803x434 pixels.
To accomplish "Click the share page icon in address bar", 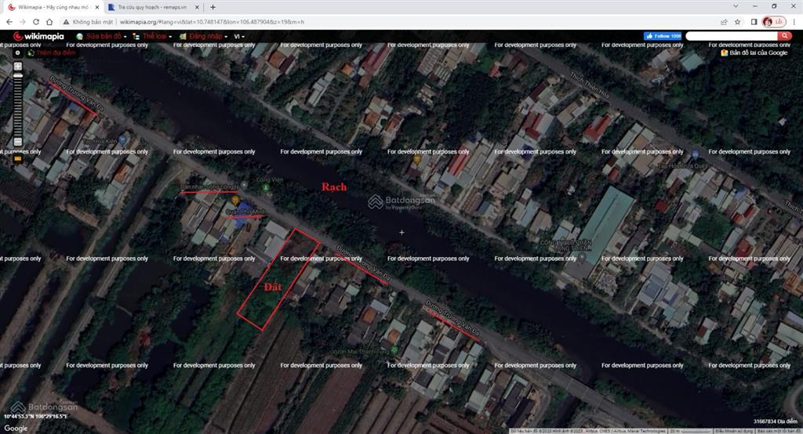I will 724,22.
